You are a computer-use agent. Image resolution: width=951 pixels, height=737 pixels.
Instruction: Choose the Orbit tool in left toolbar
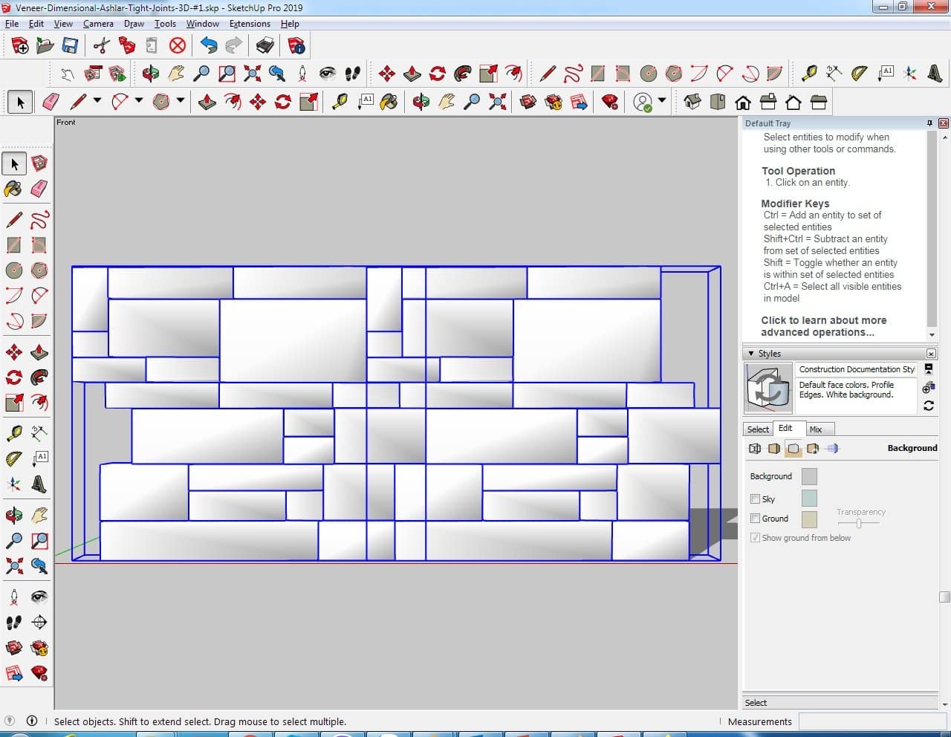click(x=14, y=515)
